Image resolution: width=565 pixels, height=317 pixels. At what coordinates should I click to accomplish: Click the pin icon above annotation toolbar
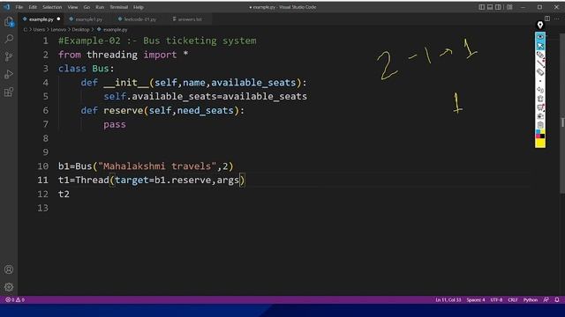tap(539, 25)
